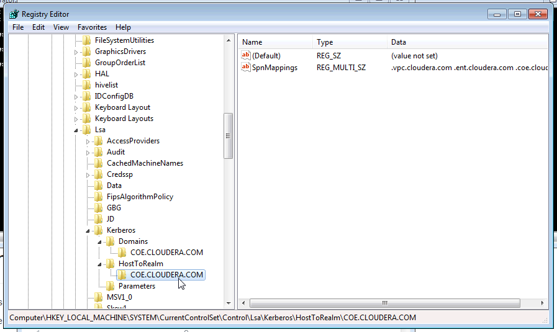
Task: Click values pane scroll right arrow
Action: [x=543, y=303]
